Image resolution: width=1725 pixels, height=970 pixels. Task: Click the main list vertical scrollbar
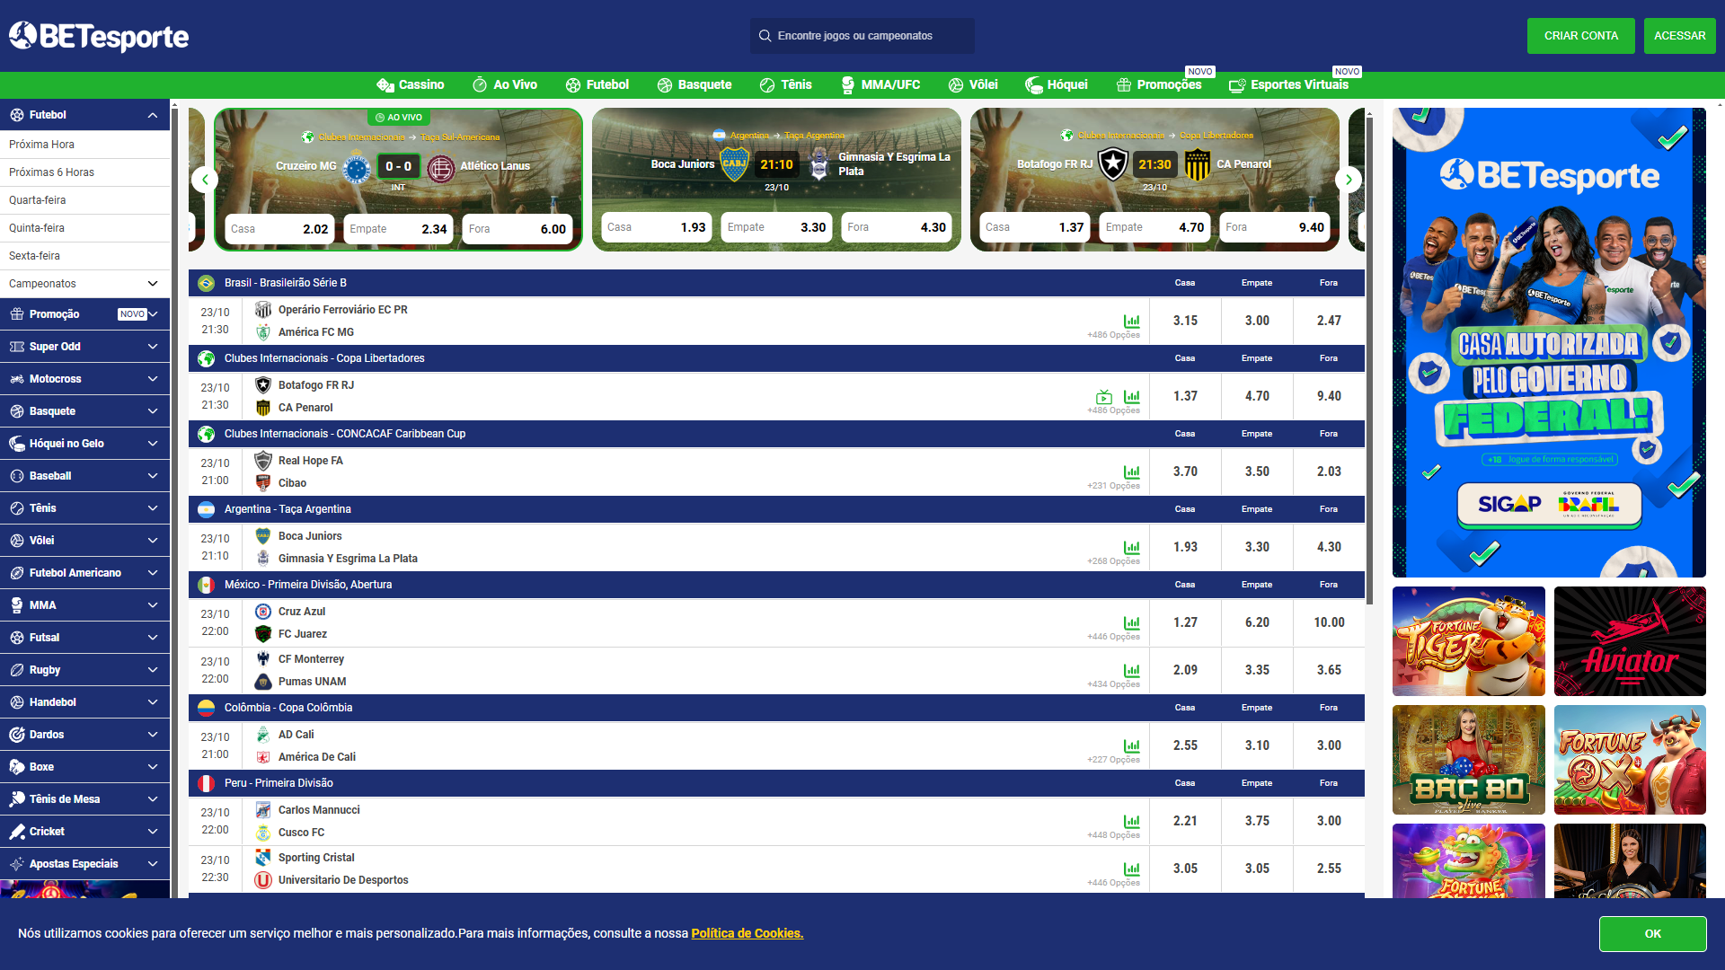(1369, 359)
